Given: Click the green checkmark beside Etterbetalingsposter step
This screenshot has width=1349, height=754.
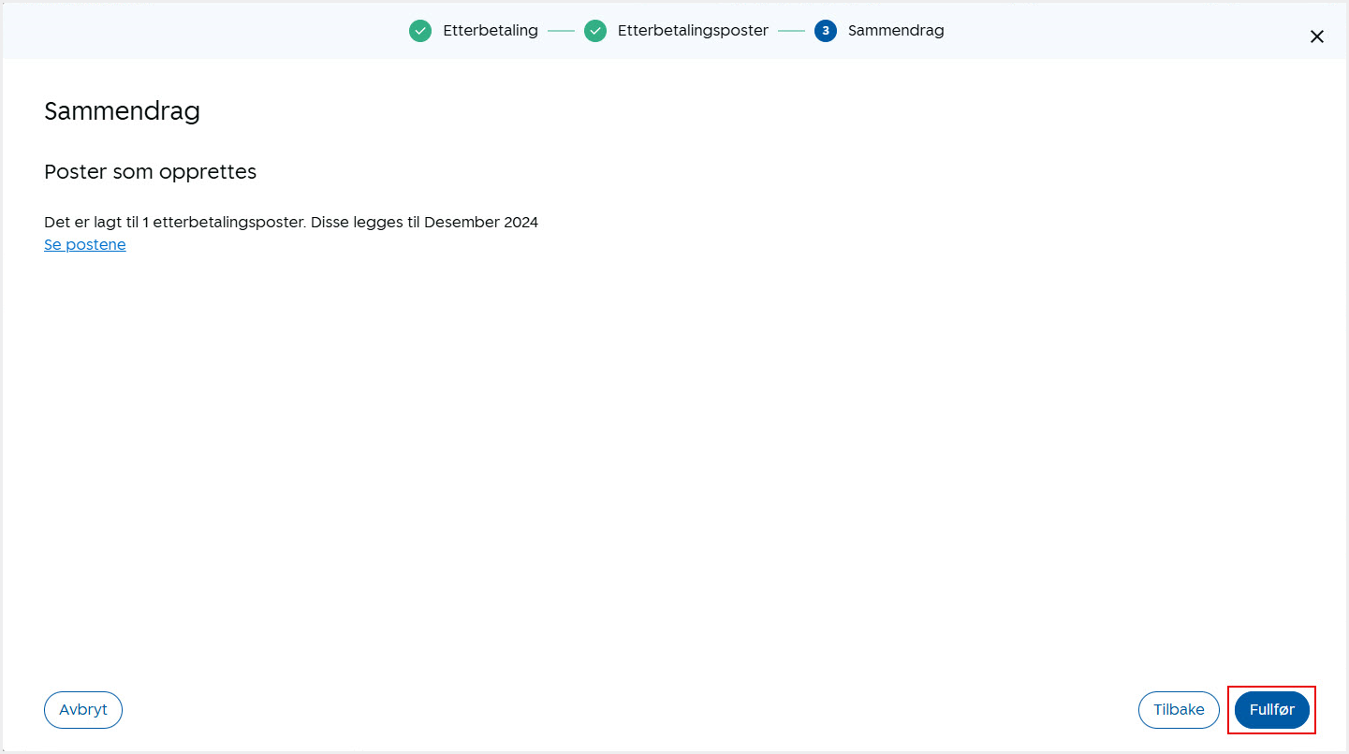Looking at the screenshot, I should point(595,31).
